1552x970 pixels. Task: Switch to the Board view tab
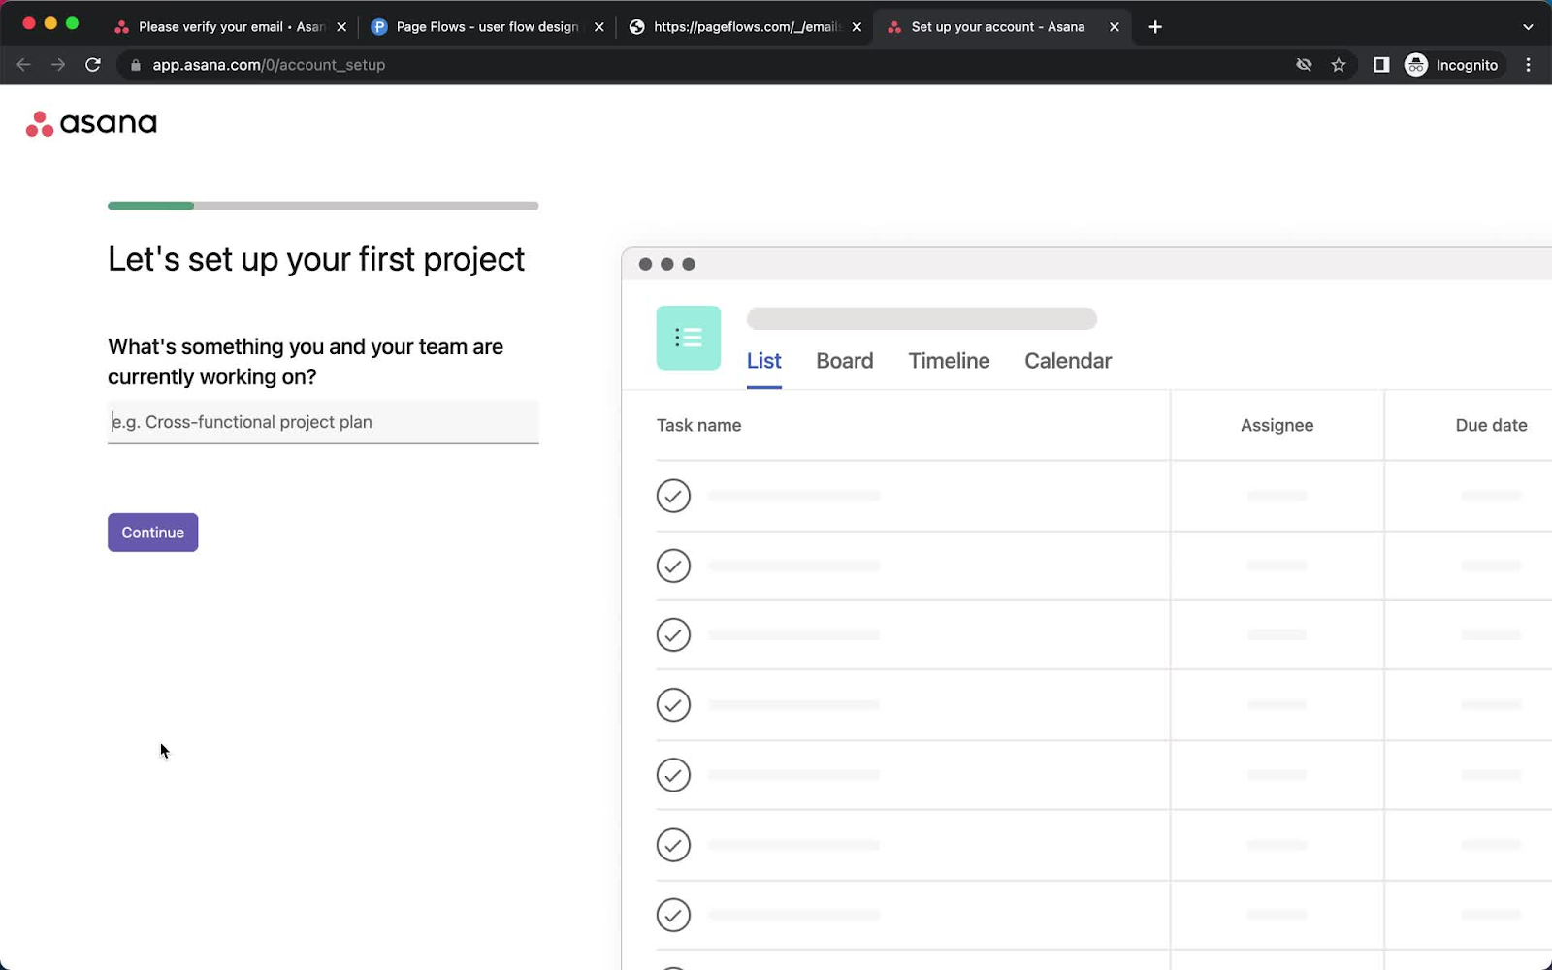(844, 361)
